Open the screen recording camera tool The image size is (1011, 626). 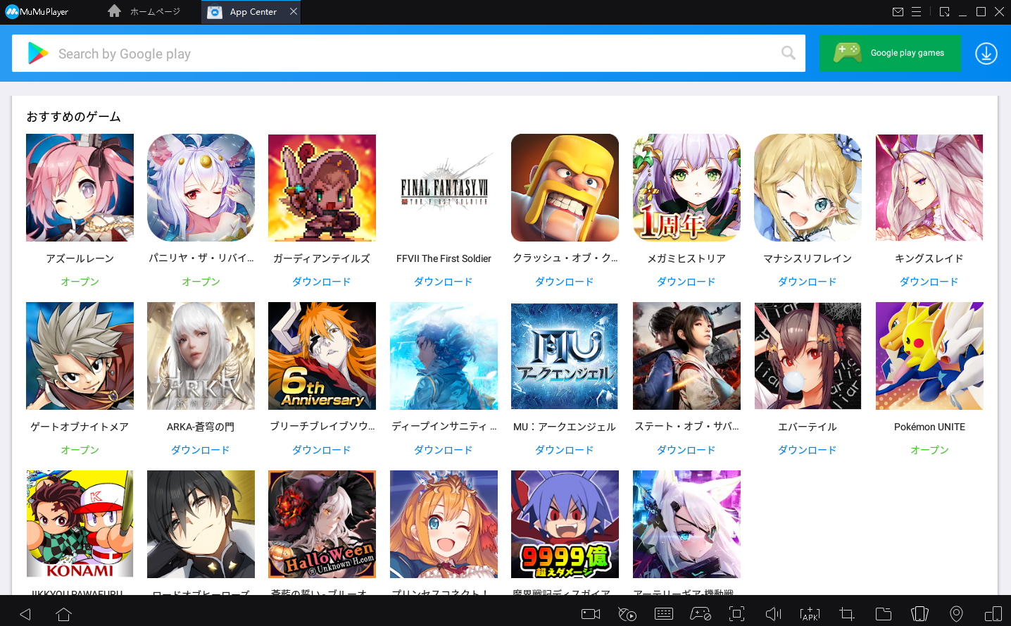point(591,614)
